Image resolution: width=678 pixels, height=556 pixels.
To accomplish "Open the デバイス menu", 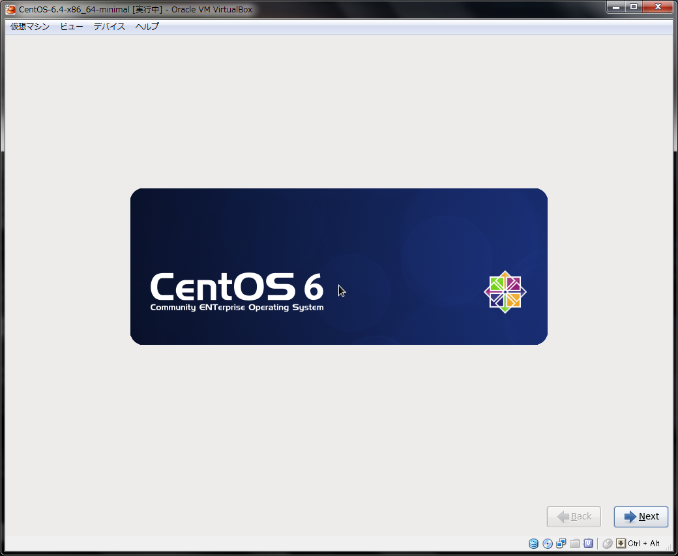I will [x=110, y=26].
